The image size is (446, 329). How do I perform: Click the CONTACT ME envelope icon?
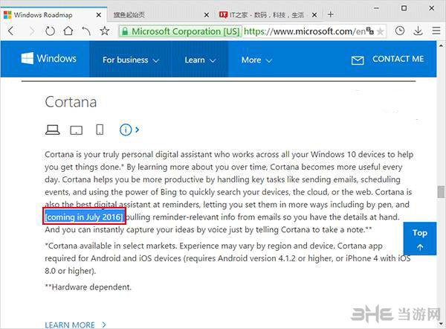coord(358,60)
